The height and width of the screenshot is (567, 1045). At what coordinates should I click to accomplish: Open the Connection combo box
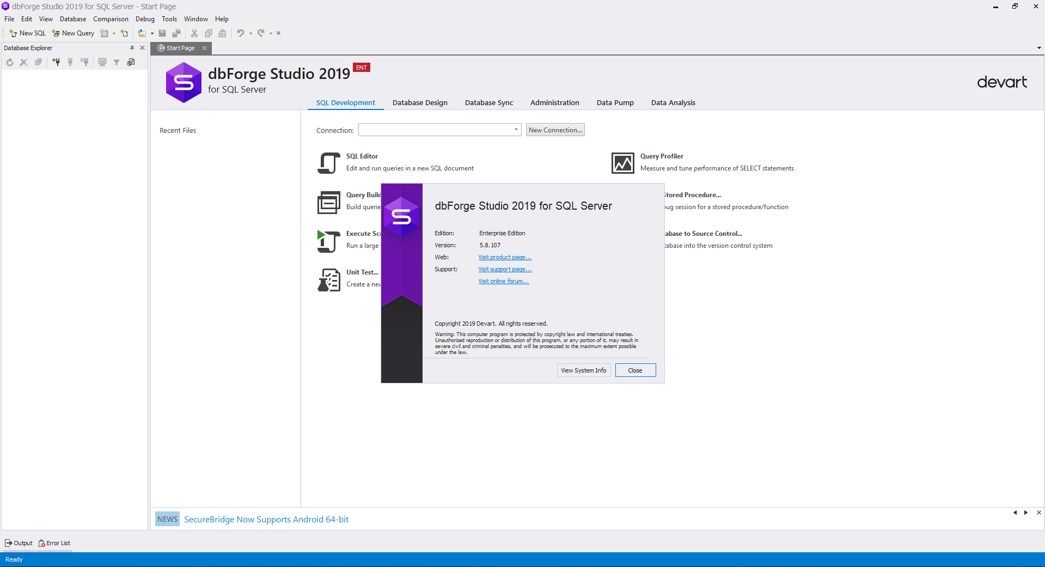point(440,130)
